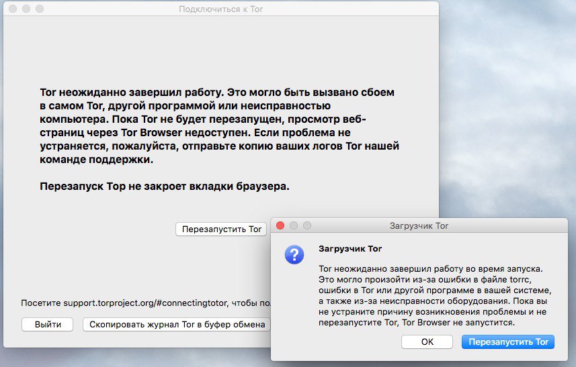
Task: Click the dialog message about the torrc file
Action: pos(435,295)
